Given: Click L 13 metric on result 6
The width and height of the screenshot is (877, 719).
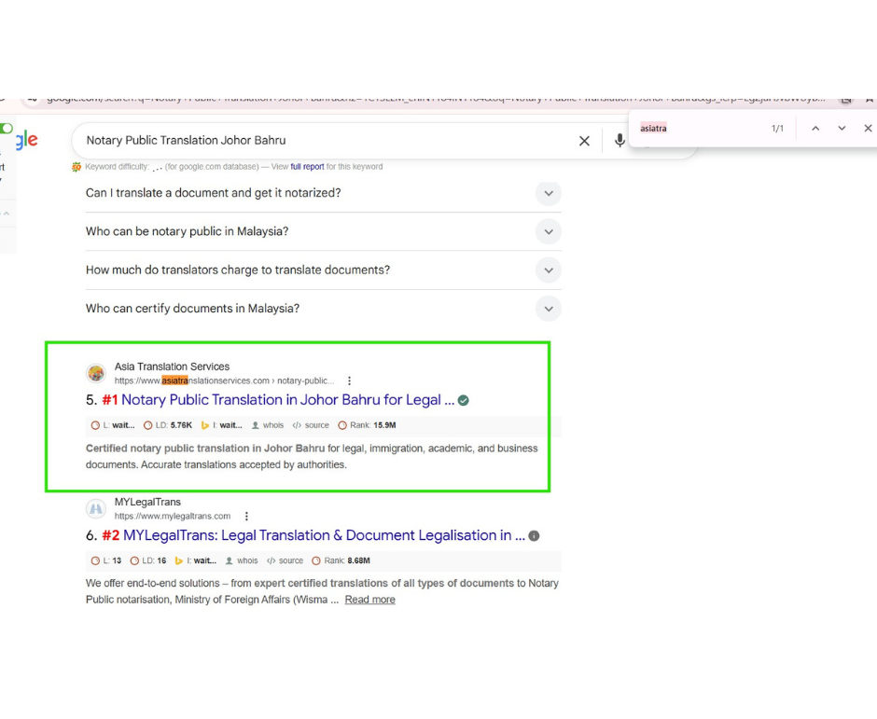Looking at the screenshot, I should pyautogui.click(x=106, y=560).
